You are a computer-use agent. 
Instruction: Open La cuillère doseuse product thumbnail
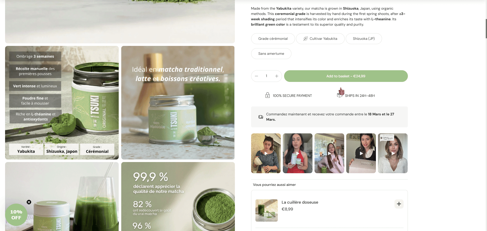(266, 210)
